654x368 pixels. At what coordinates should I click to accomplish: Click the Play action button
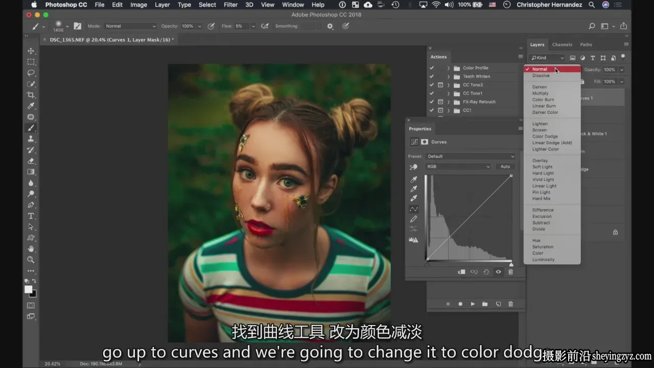coord(473,304)
